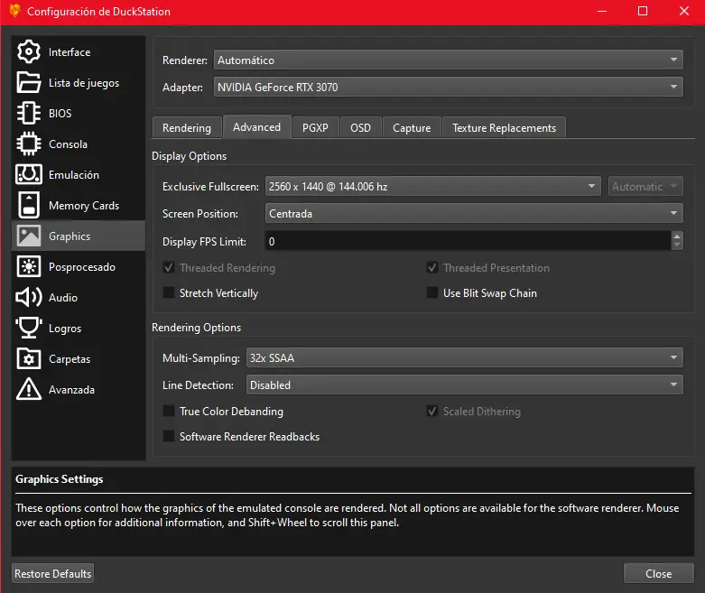
Task: Click the Graphics picture icon
Action: coord(28,236)
